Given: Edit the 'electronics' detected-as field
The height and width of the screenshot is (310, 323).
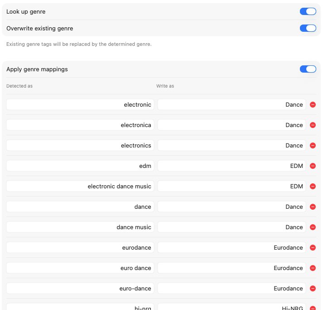Looking at the screenshot, I should pos(80,146).
